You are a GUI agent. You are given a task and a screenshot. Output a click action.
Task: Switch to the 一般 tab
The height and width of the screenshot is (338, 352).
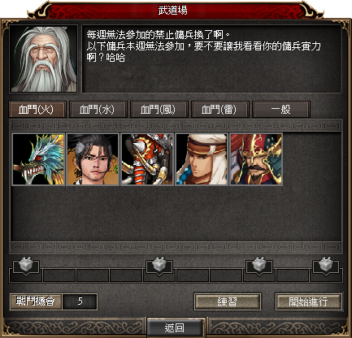pos(281,110)
